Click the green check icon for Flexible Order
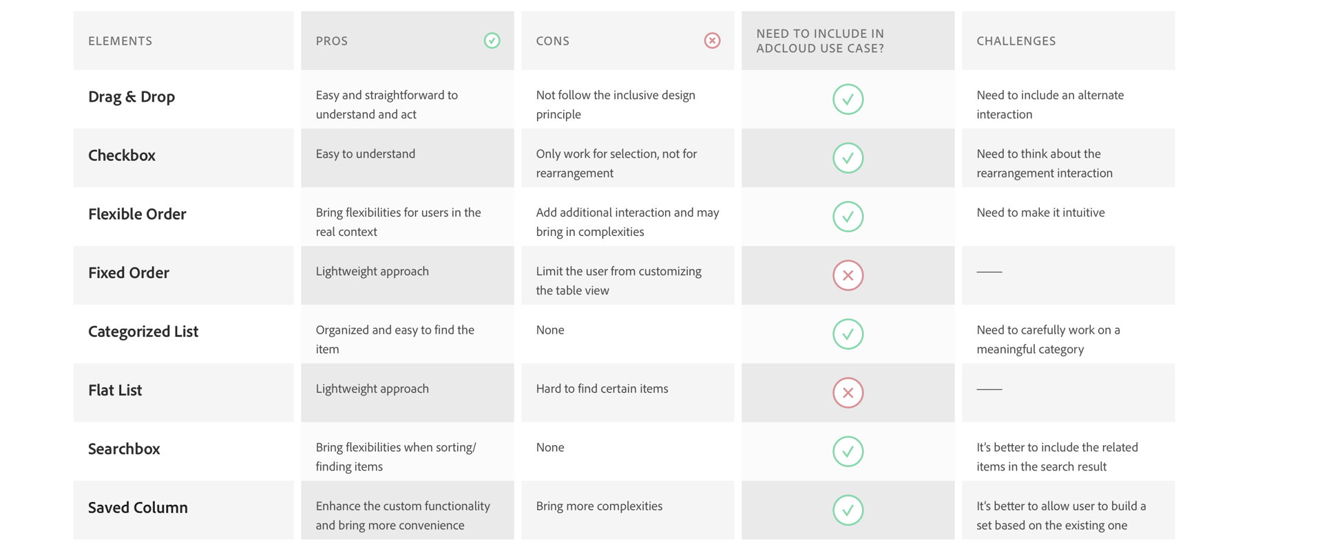Screen dimensions: 1322x553 coord(848,217)
